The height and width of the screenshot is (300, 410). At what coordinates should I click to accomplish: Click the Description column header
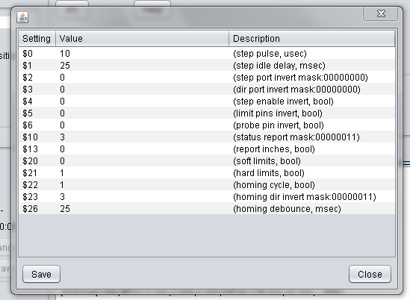311,39
